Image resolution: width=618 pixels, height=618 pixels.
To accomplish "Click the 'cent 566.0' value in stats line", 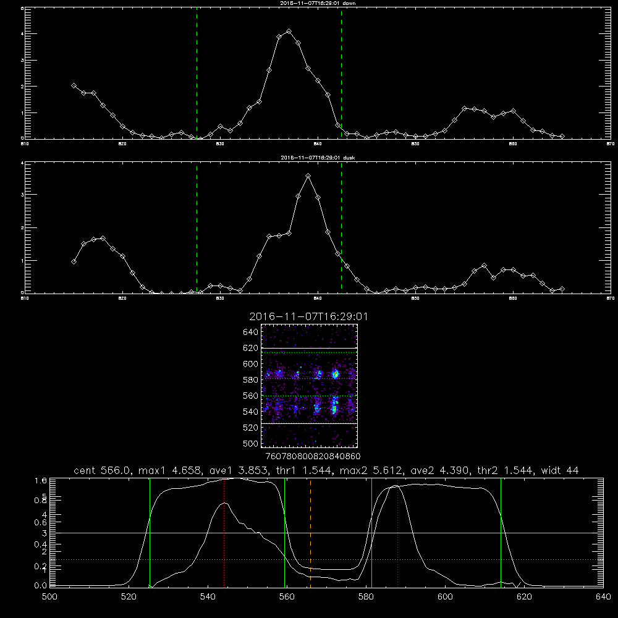I will 103,470.
